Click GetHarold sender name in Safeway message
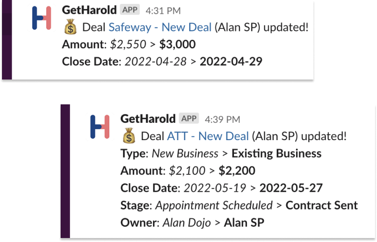377x242 pixels. [x=89, y=10]
